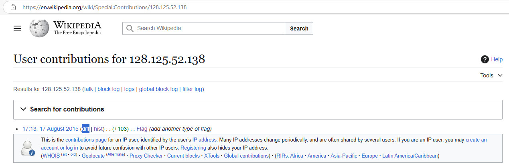
Task: Open the XTools link
Action: 212,156
